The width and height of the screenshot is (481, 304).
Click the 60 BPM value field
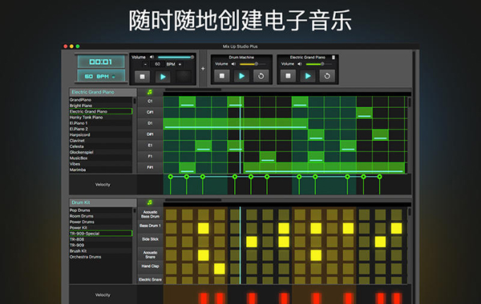point(157,64)
